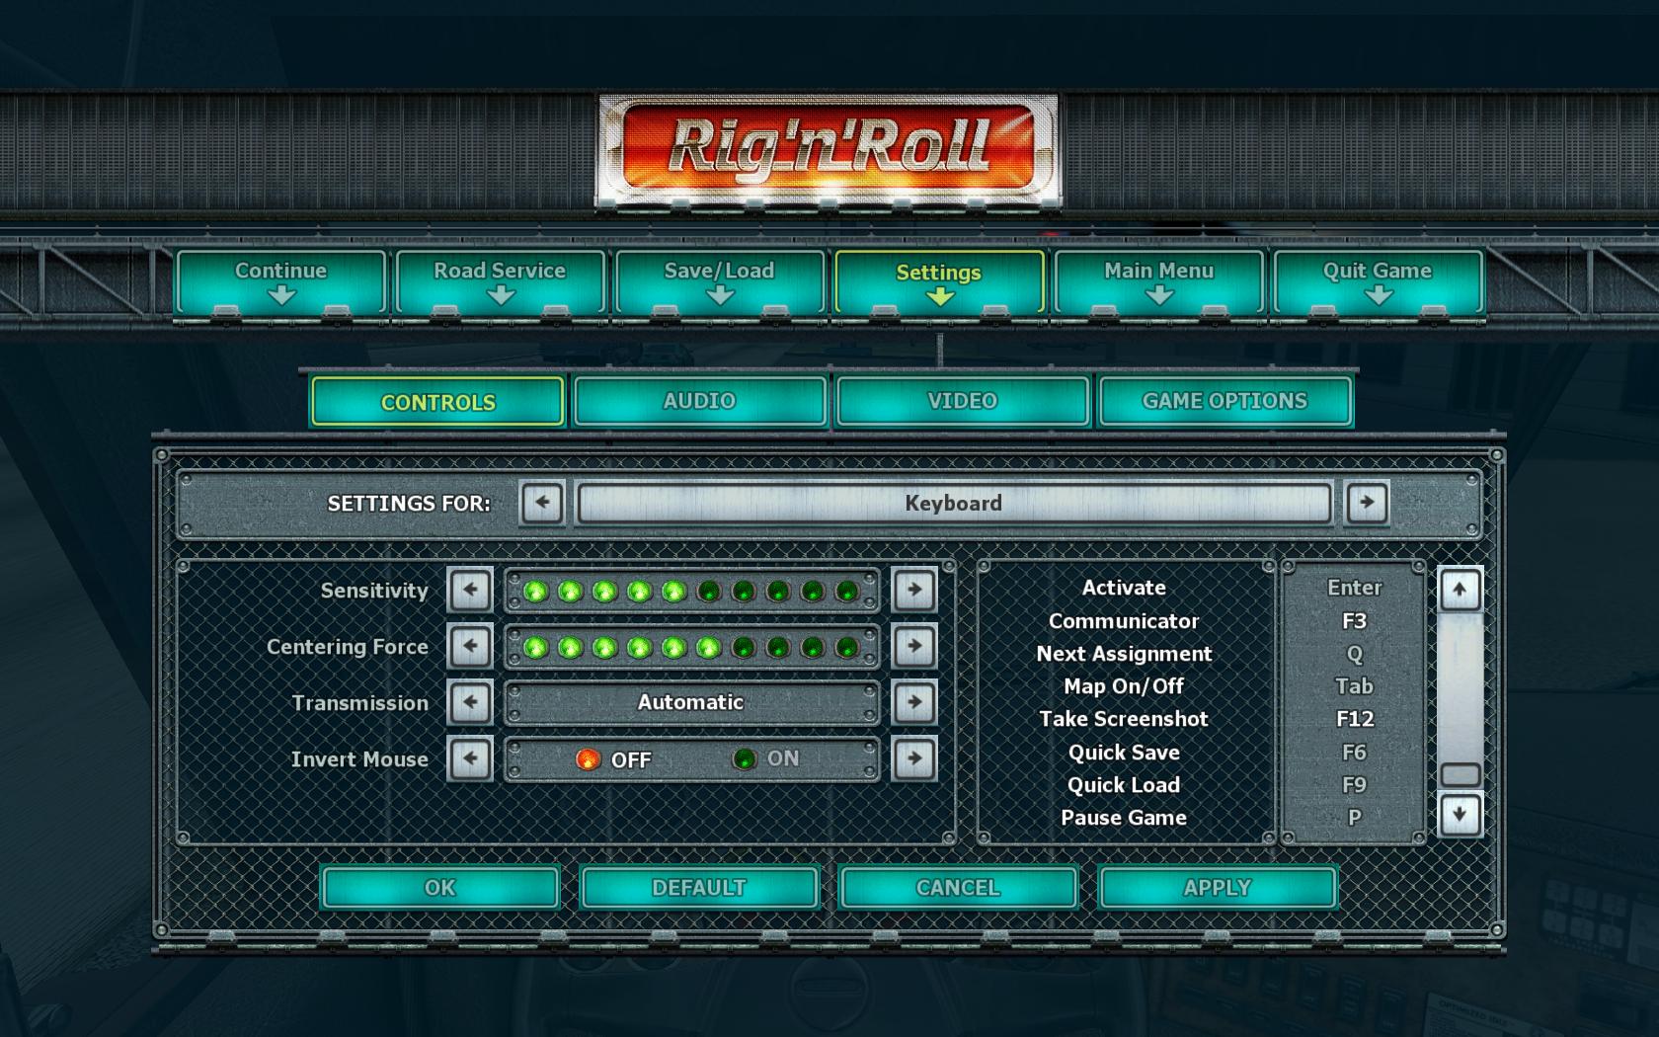Select the Quick Save action row
The height and width of the screenshot is (1037, 1659).
[1124, 753]
